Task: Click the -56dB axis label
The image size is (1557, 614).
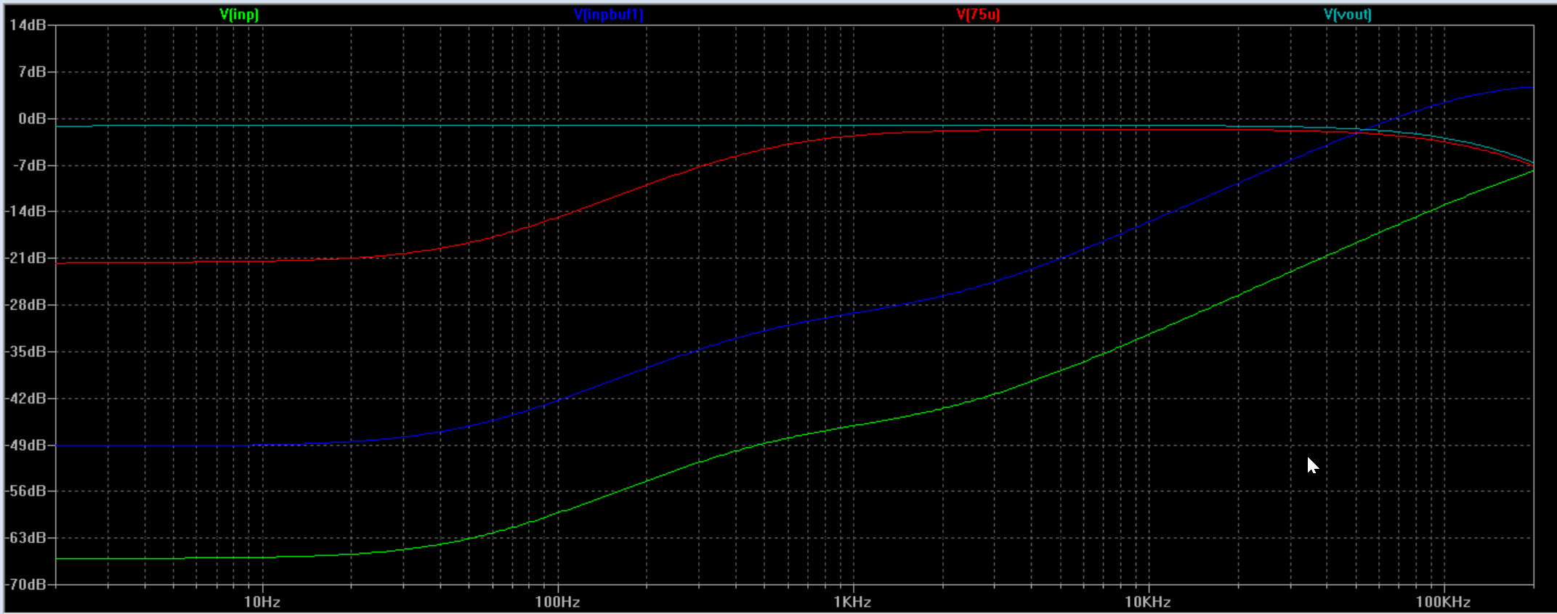Action: coord(26,491)
